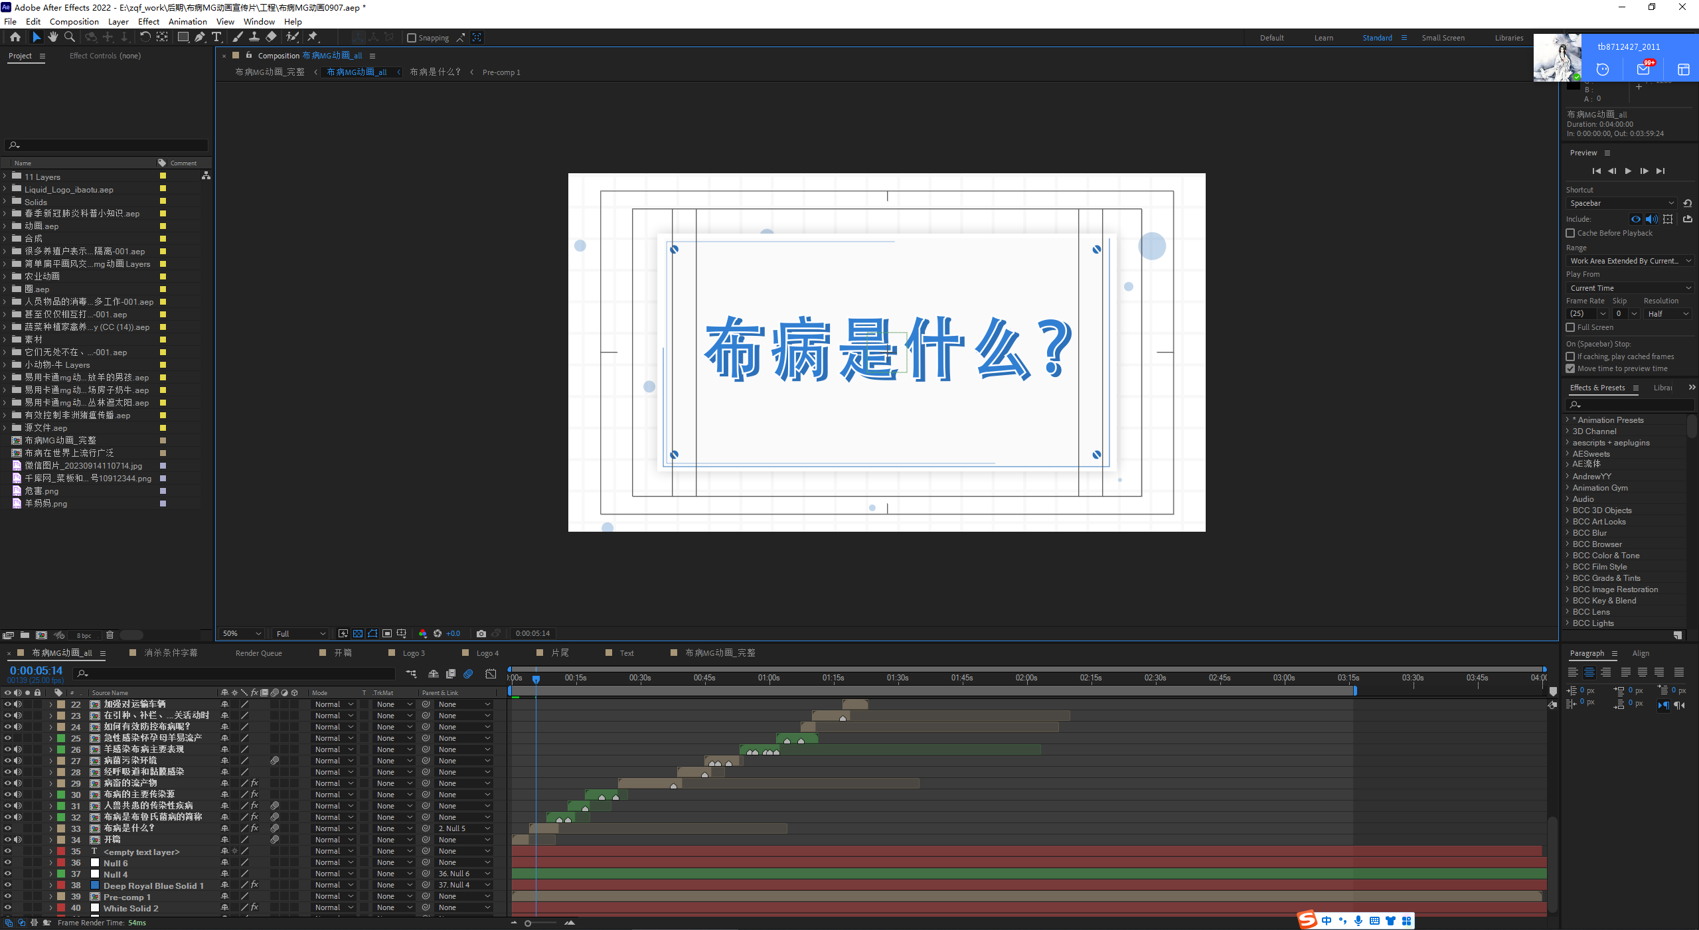Open parent dropdown of layer 33 set to 2. Null 5
The height and width of the screenshot is (930, 1699).
[464, 828]
